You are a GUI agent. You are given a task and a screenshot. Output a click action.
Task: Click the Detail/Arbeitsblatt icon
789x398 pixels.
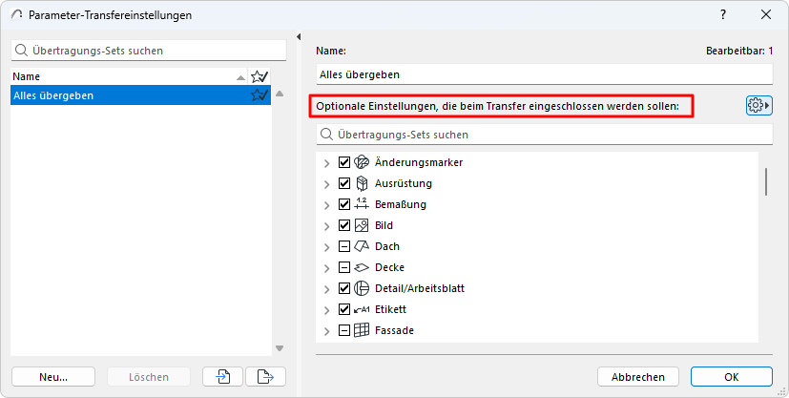tap(362, 288)
